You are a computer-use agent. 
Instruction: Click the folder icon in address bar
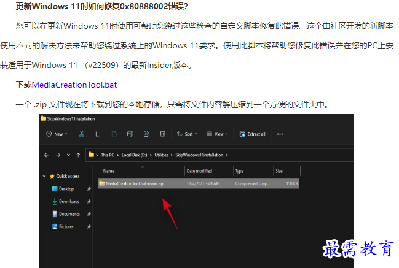coord(91,155)
